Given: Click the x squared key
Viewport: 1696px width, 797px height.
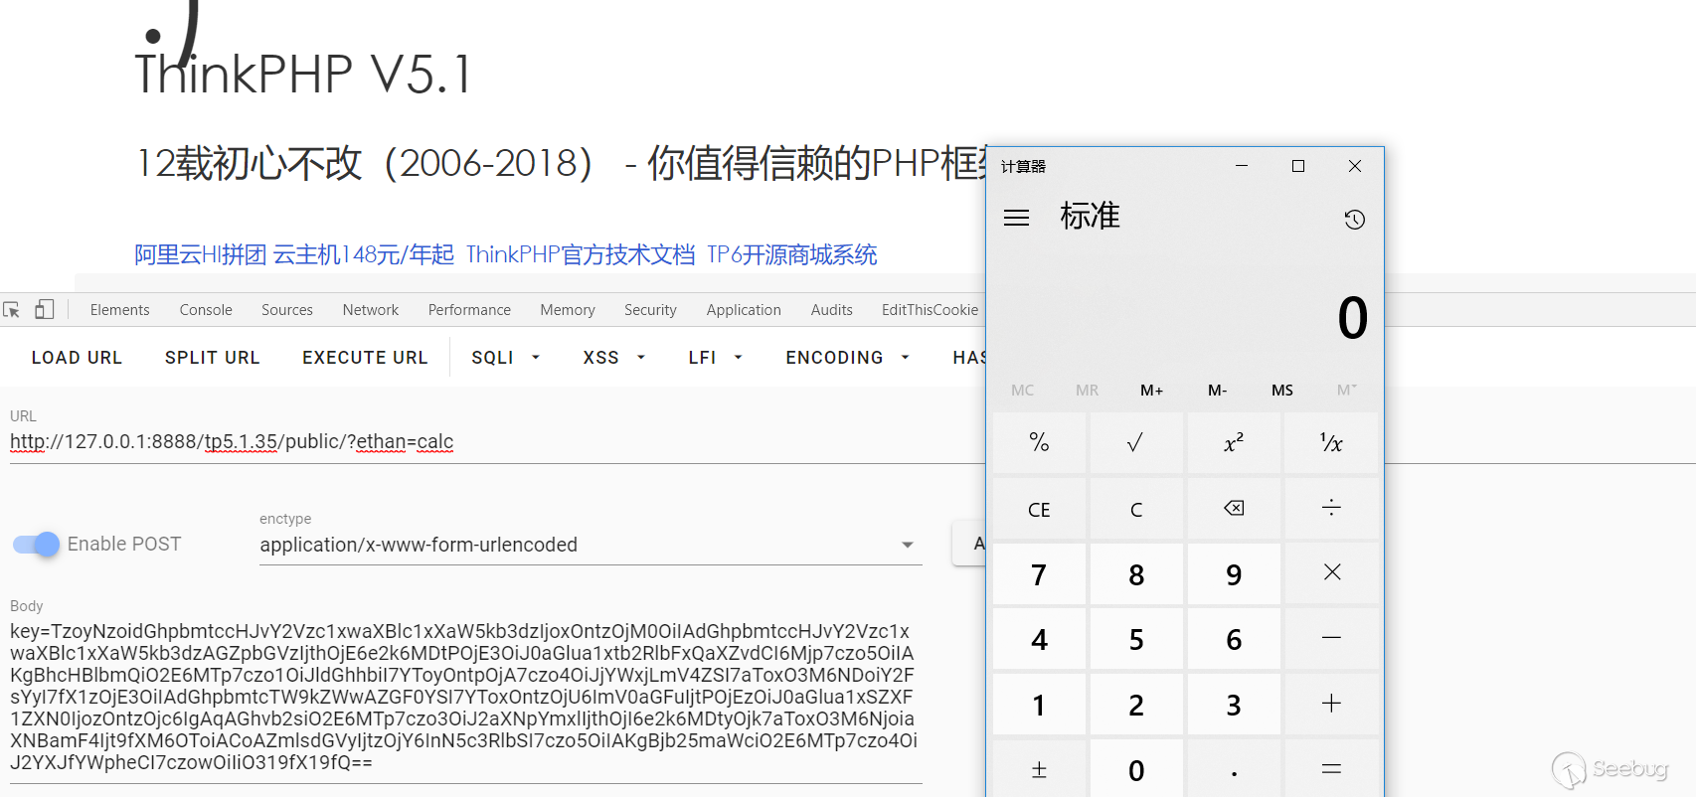Looking at the screenshot, I should click(x=1233, y=442).
